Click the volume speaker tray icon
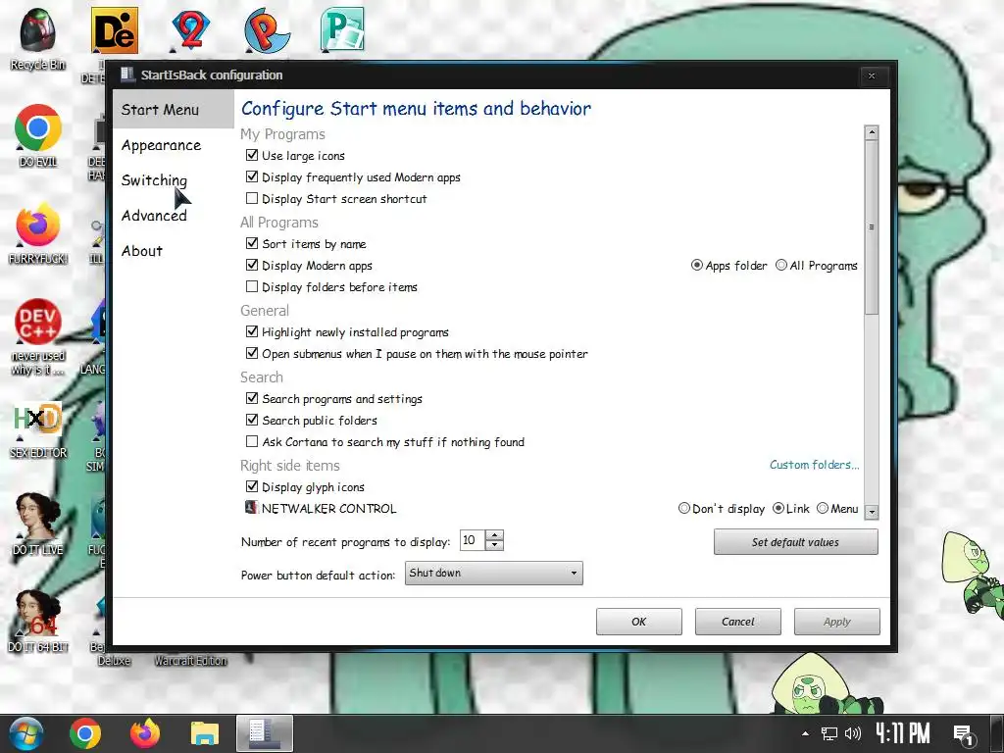 click(853, 733)
